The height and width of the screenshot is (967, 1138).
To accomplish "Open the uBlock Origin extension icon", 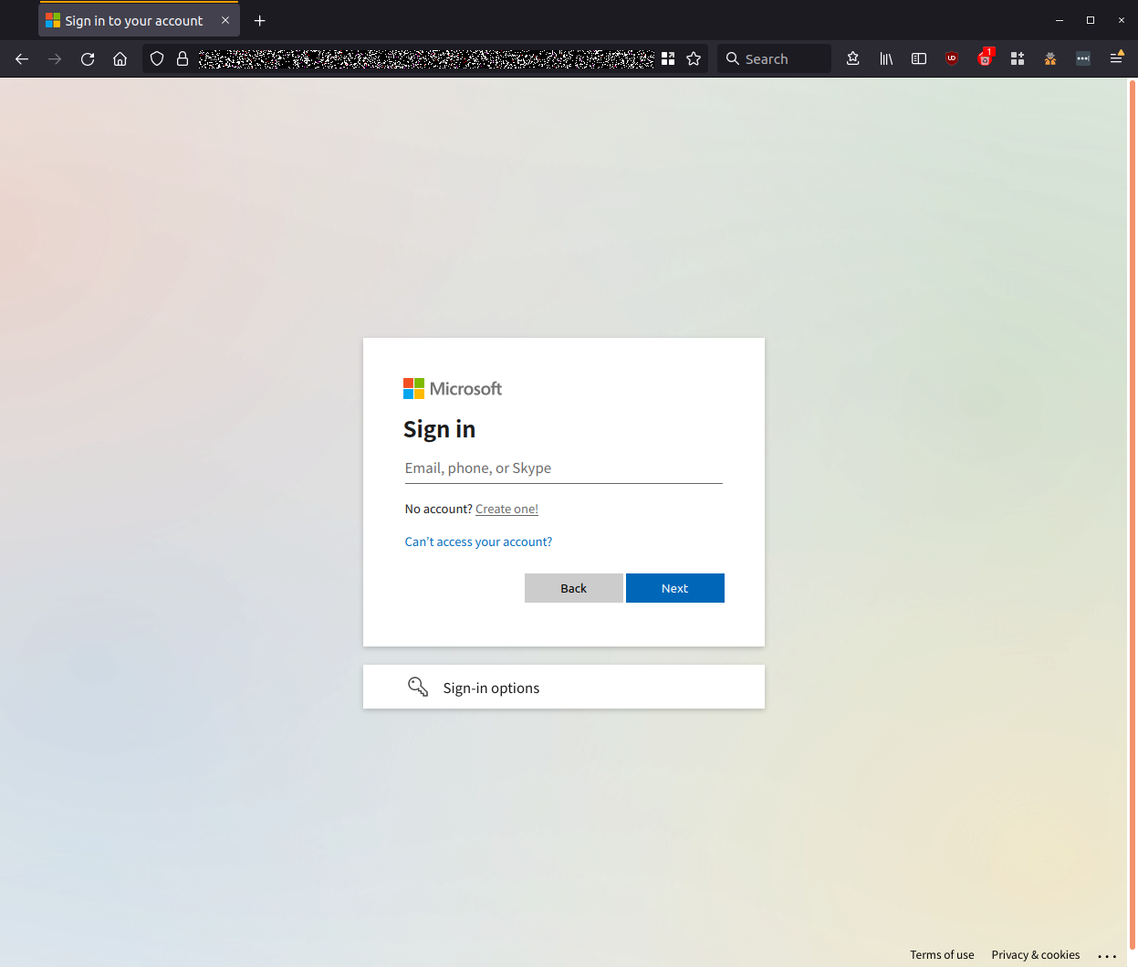I will 951,58.
